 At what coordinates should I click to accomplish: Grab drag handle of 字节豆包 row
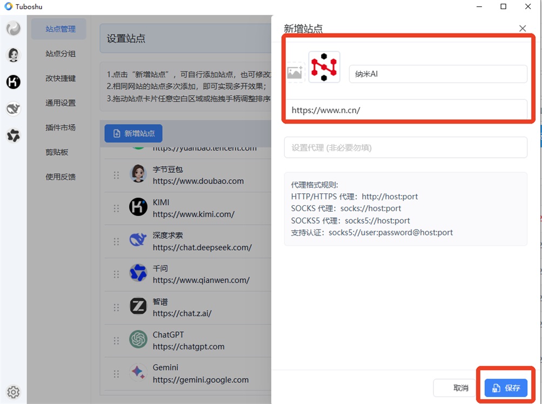tap(116, 175)
